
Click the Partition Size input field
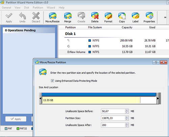click(x=113, y=118)
